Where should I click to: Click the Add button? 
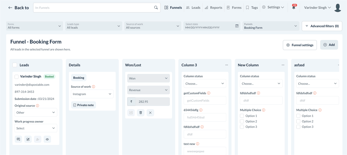(329, 45)
